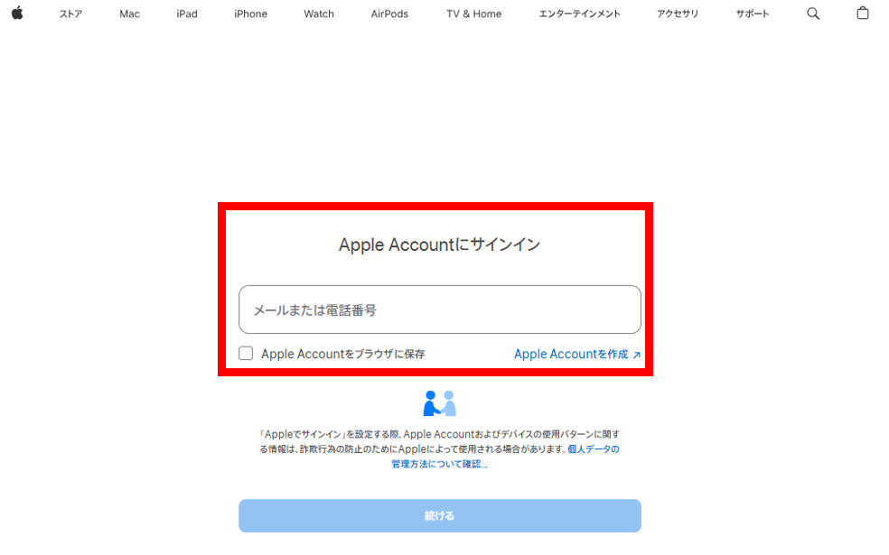Click the arrow icon beside Apple Accountを作成
This screenshot has width=889, height=555.
(637, 355)
